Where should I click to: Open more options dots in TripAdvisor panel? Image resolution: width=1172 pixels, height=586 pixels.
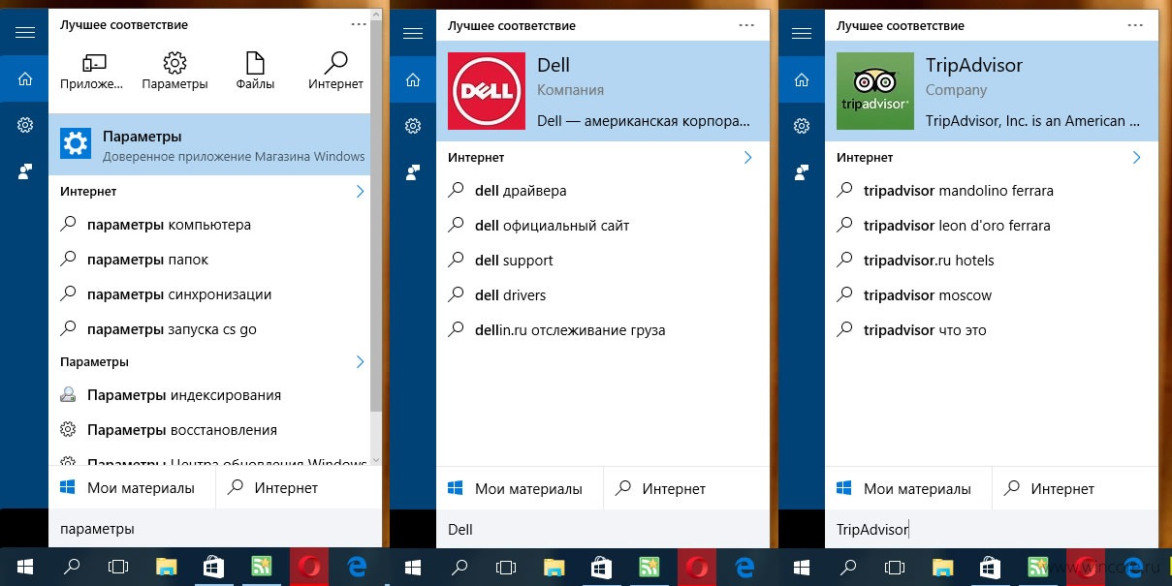coord(1134,24)
